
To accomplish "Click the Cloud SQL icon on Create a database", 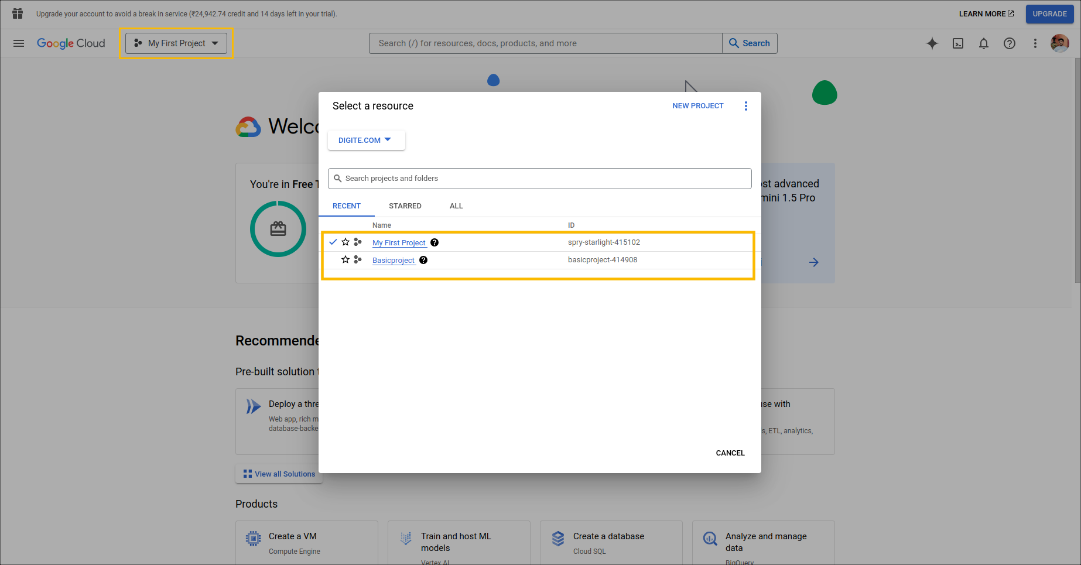I will 558,539.
